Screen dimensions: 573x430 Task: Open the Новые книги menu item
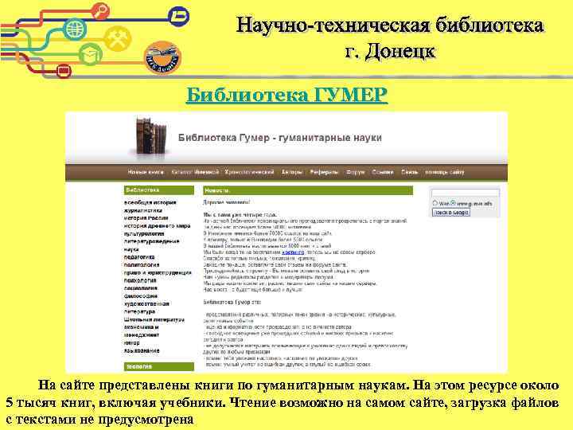tap(146, 172)
